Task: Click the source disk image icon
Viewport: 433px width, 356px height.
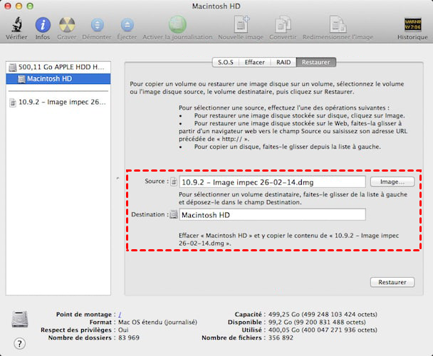Action: pyautogui.click(x=174, y=182)
